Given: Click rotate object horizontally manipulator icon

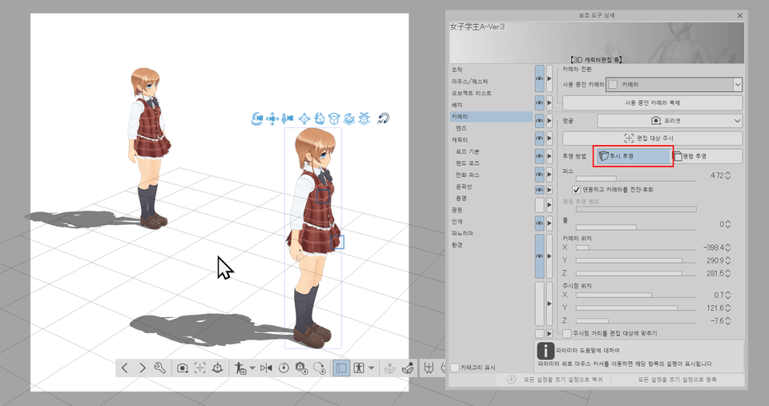Looking at the screenshot, I should pos(334,119).
